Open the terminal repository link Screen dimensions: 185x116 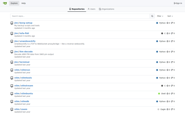[x=24, y=62]
